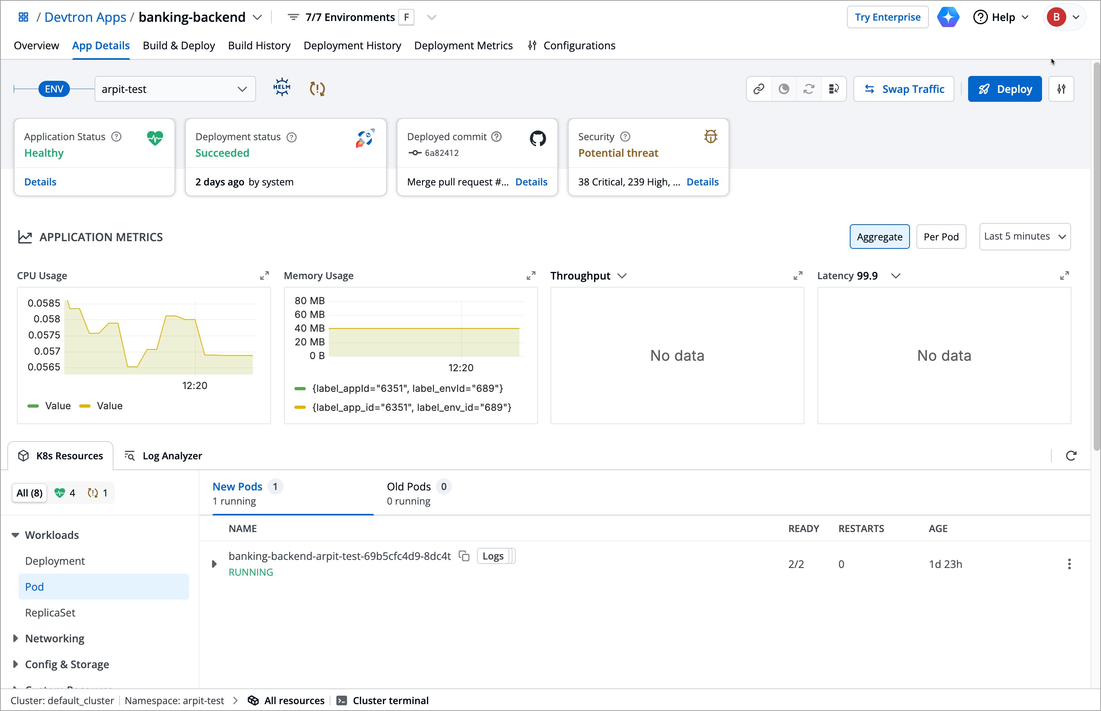This screenshot has width=1101, height=711.
Task: Select the healthy pods filter showing 4
Action: pos(64,492)
